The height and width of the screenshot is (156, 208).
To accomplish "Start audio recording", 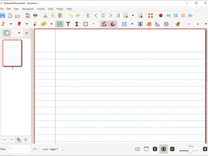I will 161,16.
